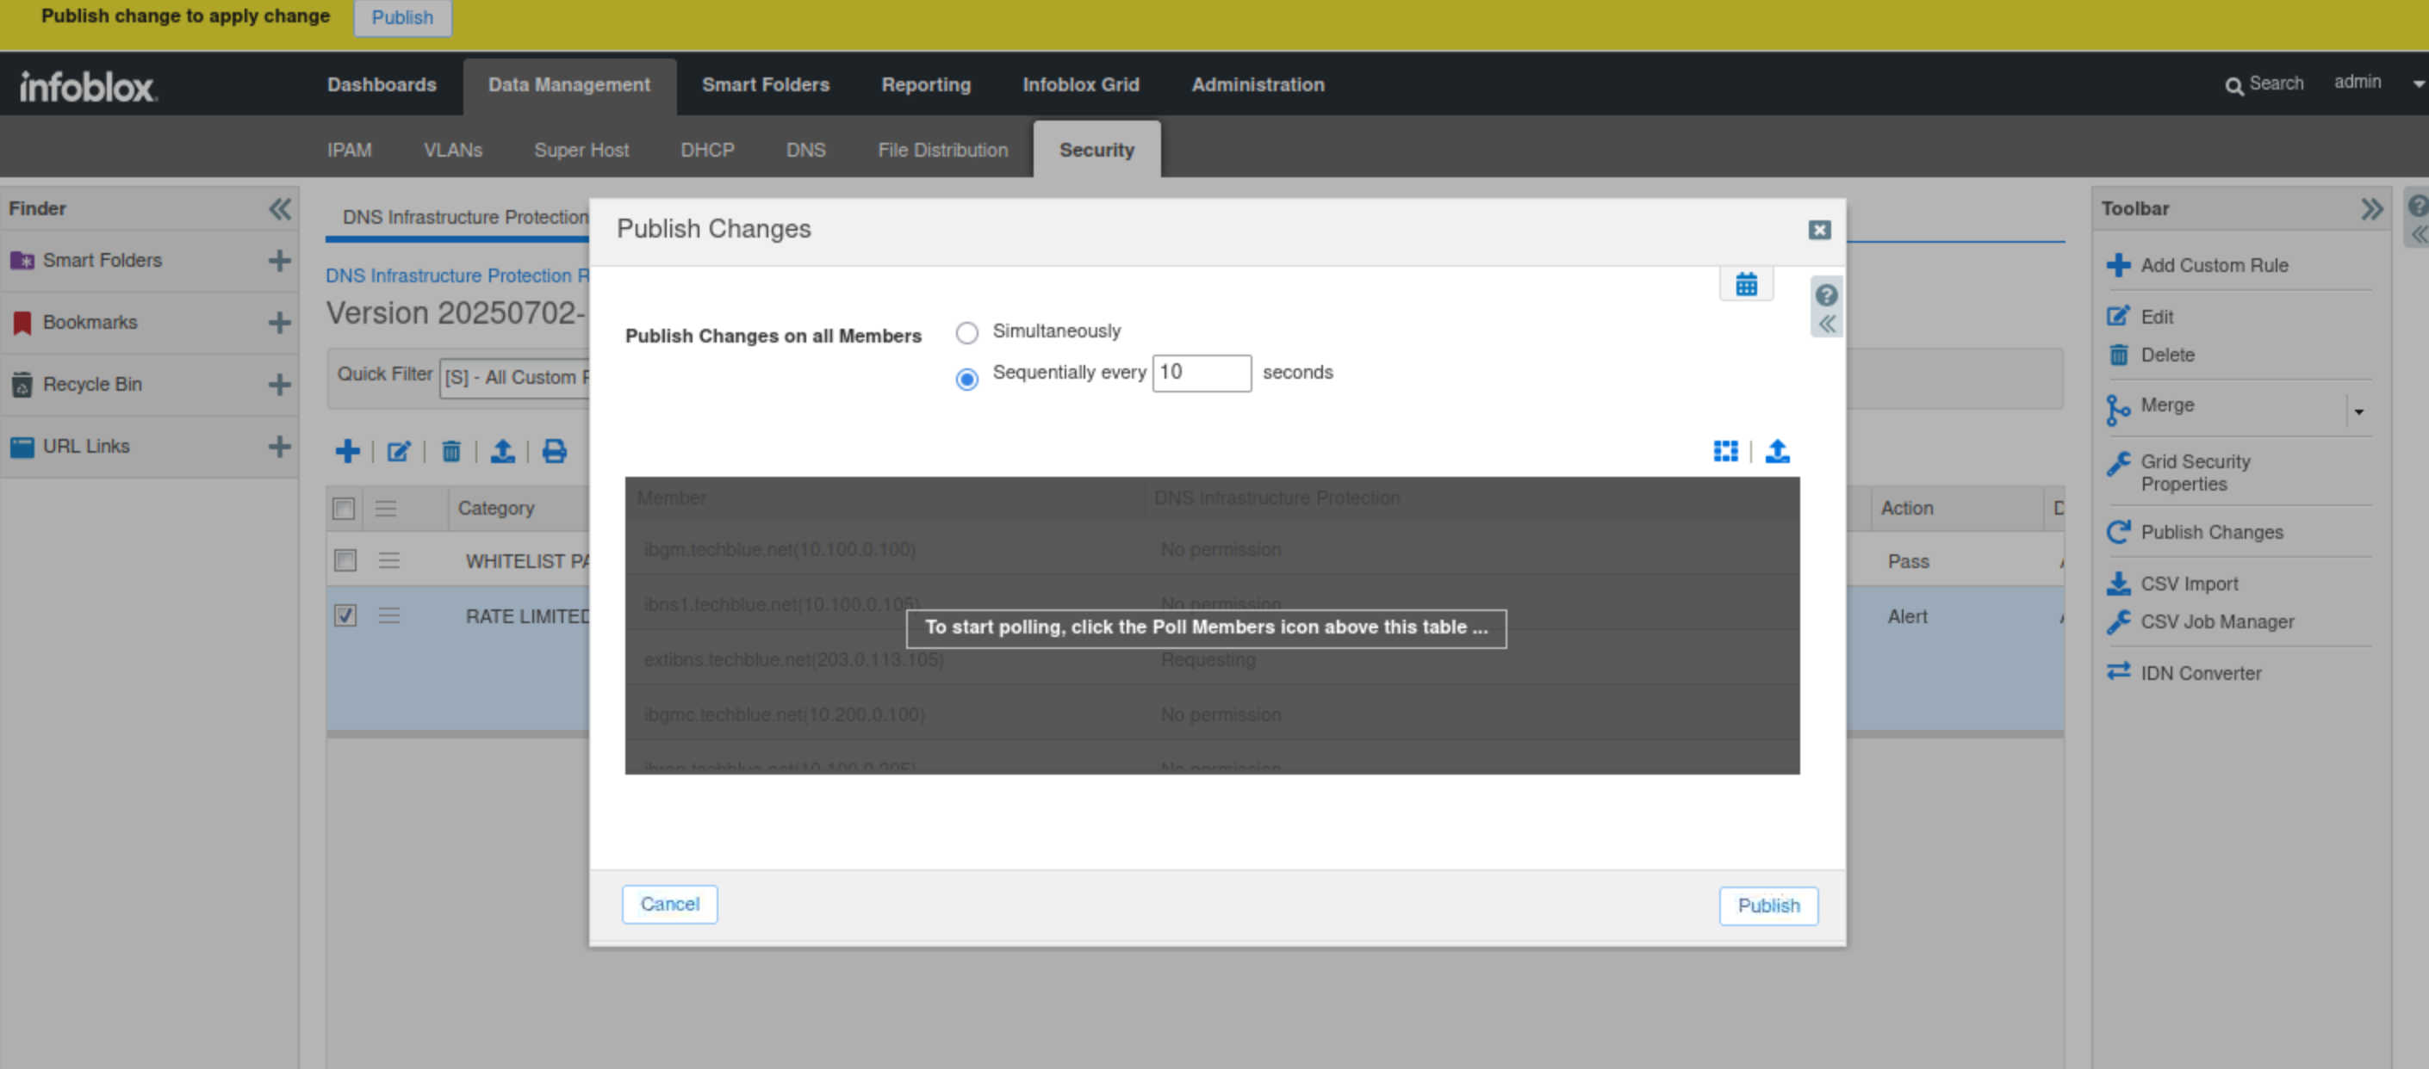Open the VLANs sub-tab

click(452, 150)
